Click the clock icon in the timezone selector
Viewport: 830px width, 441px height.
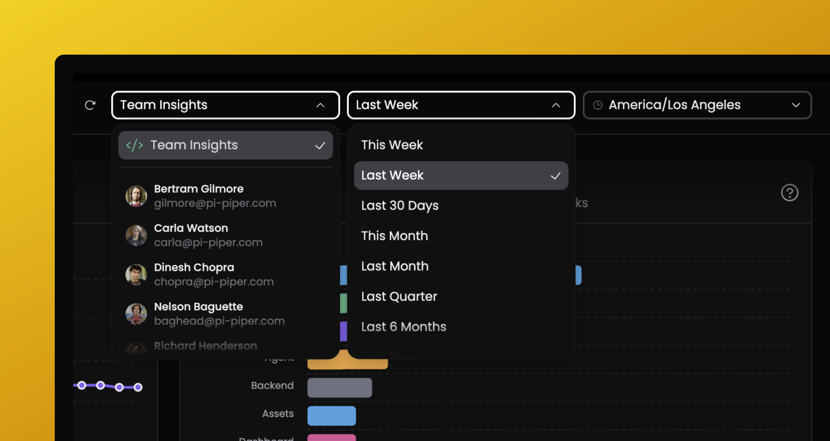click(598, 105)
